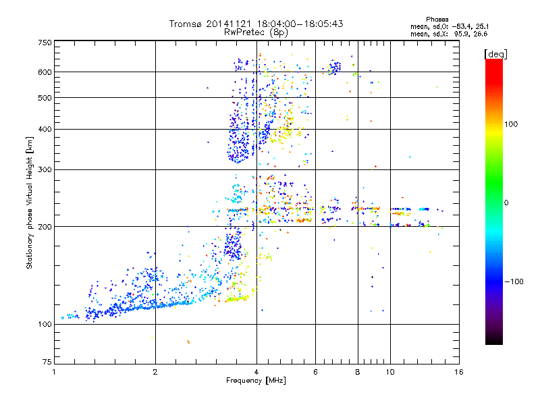Click the y-axis tick label '750'

pos(45,43)
